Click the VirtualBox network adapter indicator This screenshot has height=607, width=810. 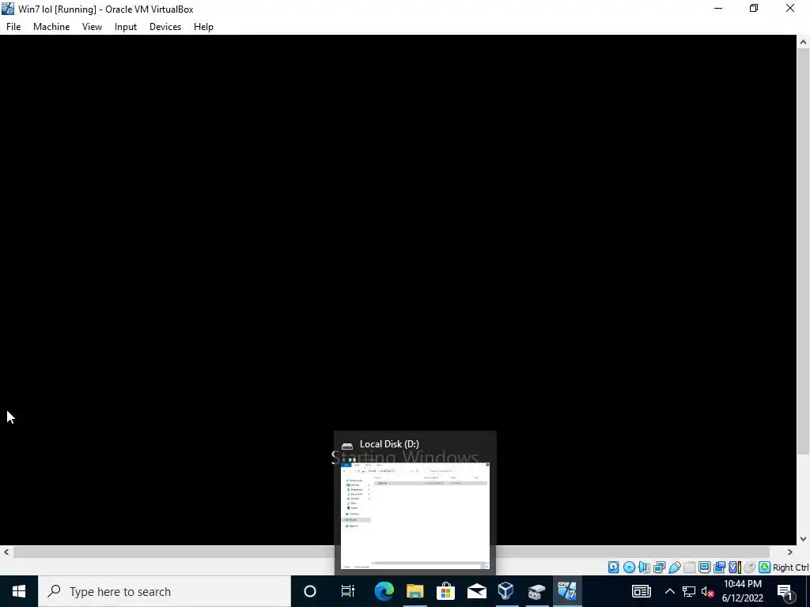[659, 567]
